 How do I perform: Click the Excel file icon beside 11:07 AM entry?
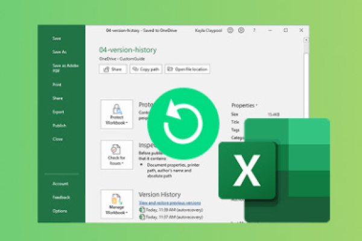point(142,217)
